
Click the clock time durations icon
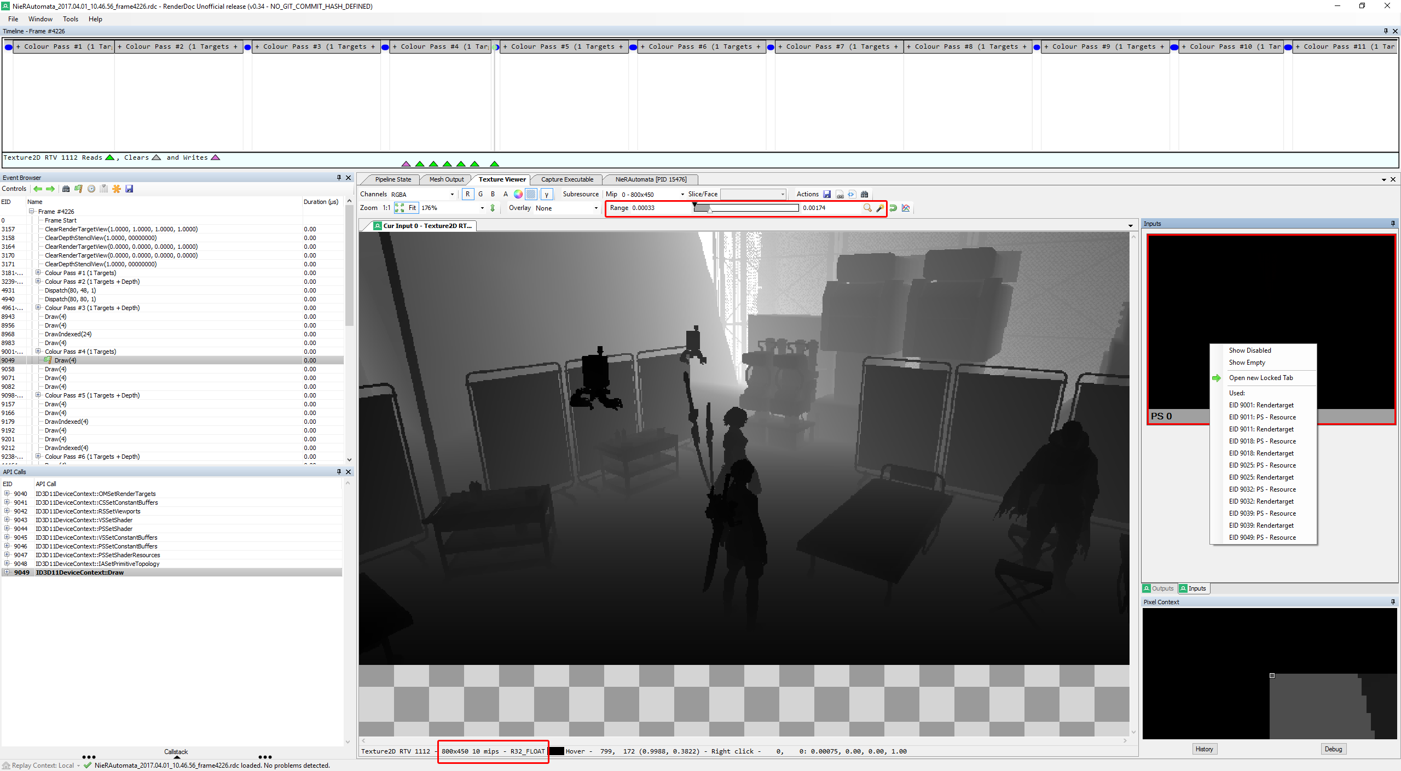point(91,189)
